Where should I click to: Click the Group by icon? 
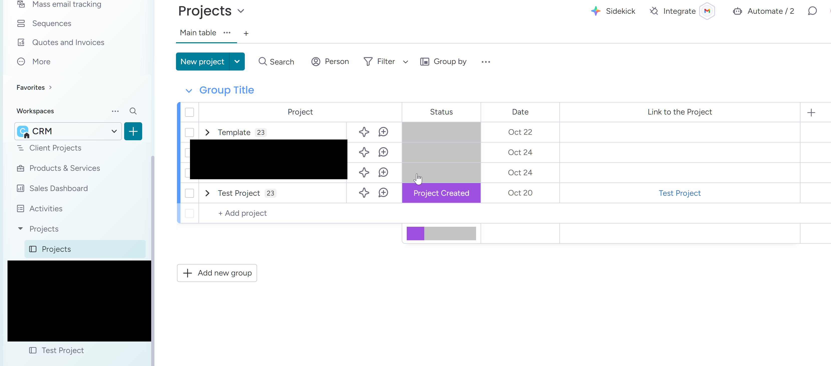click(x=425, y=61)
